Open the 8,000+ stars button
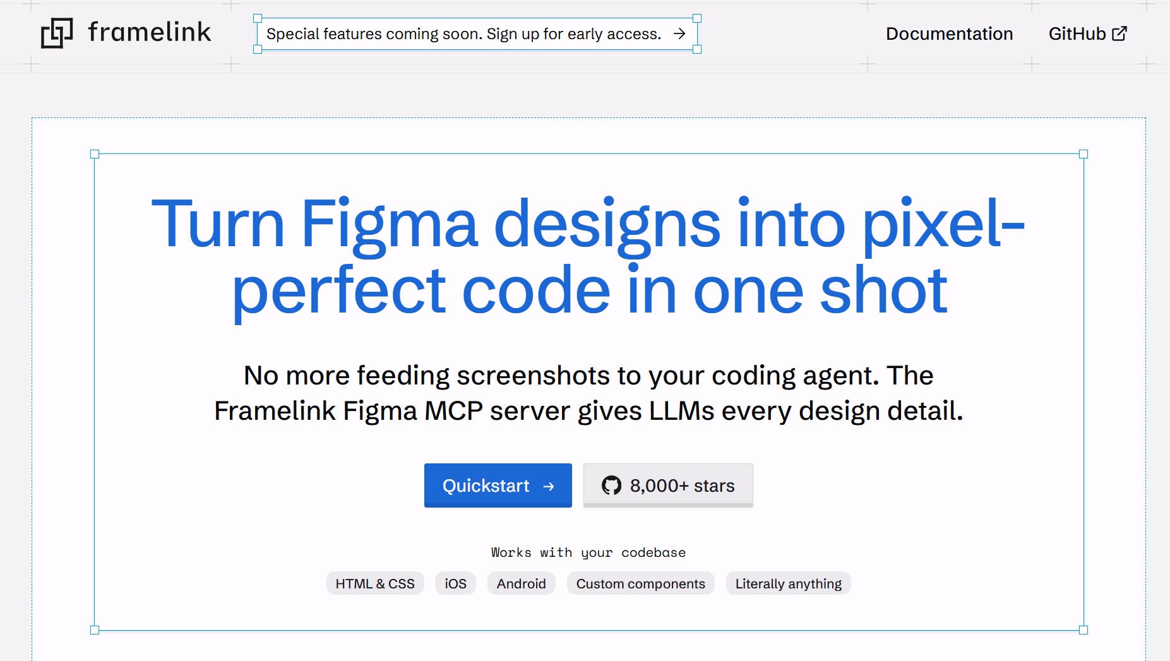This screenshot has width=1170, height=661. (668, 485)
